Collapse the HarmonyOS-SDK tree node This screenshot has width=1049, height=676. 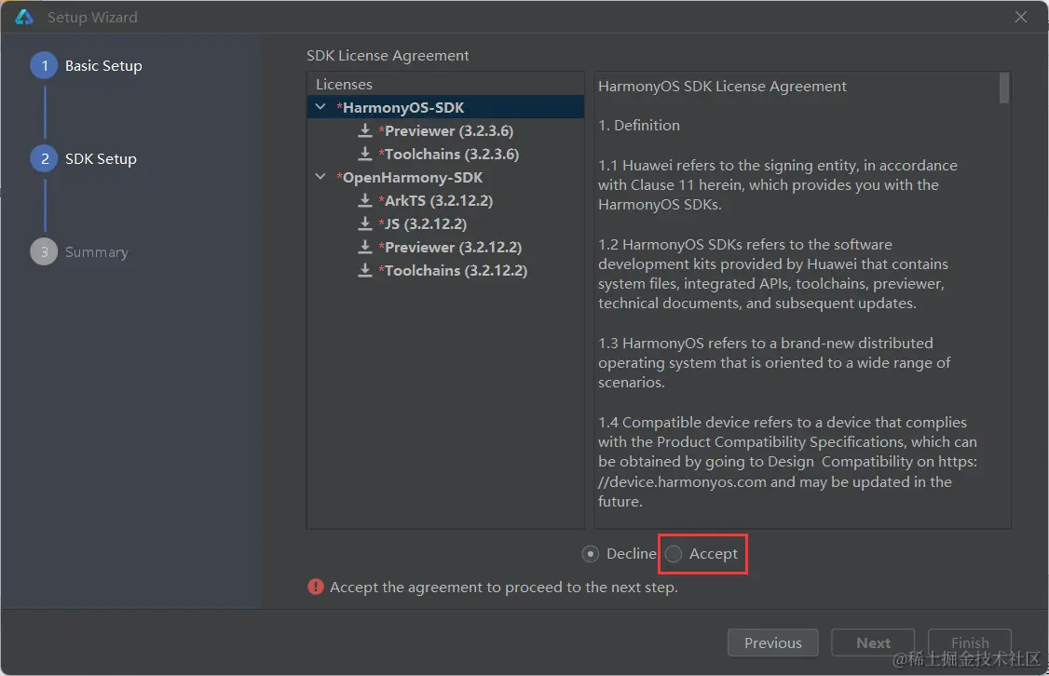coord(321,107)
